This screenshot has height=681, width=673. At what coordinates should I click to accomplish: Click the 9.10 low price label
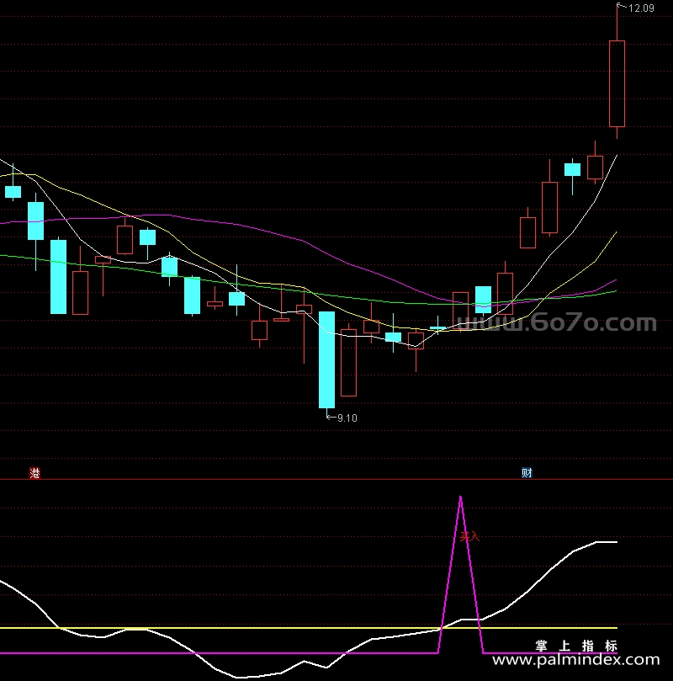347,418
